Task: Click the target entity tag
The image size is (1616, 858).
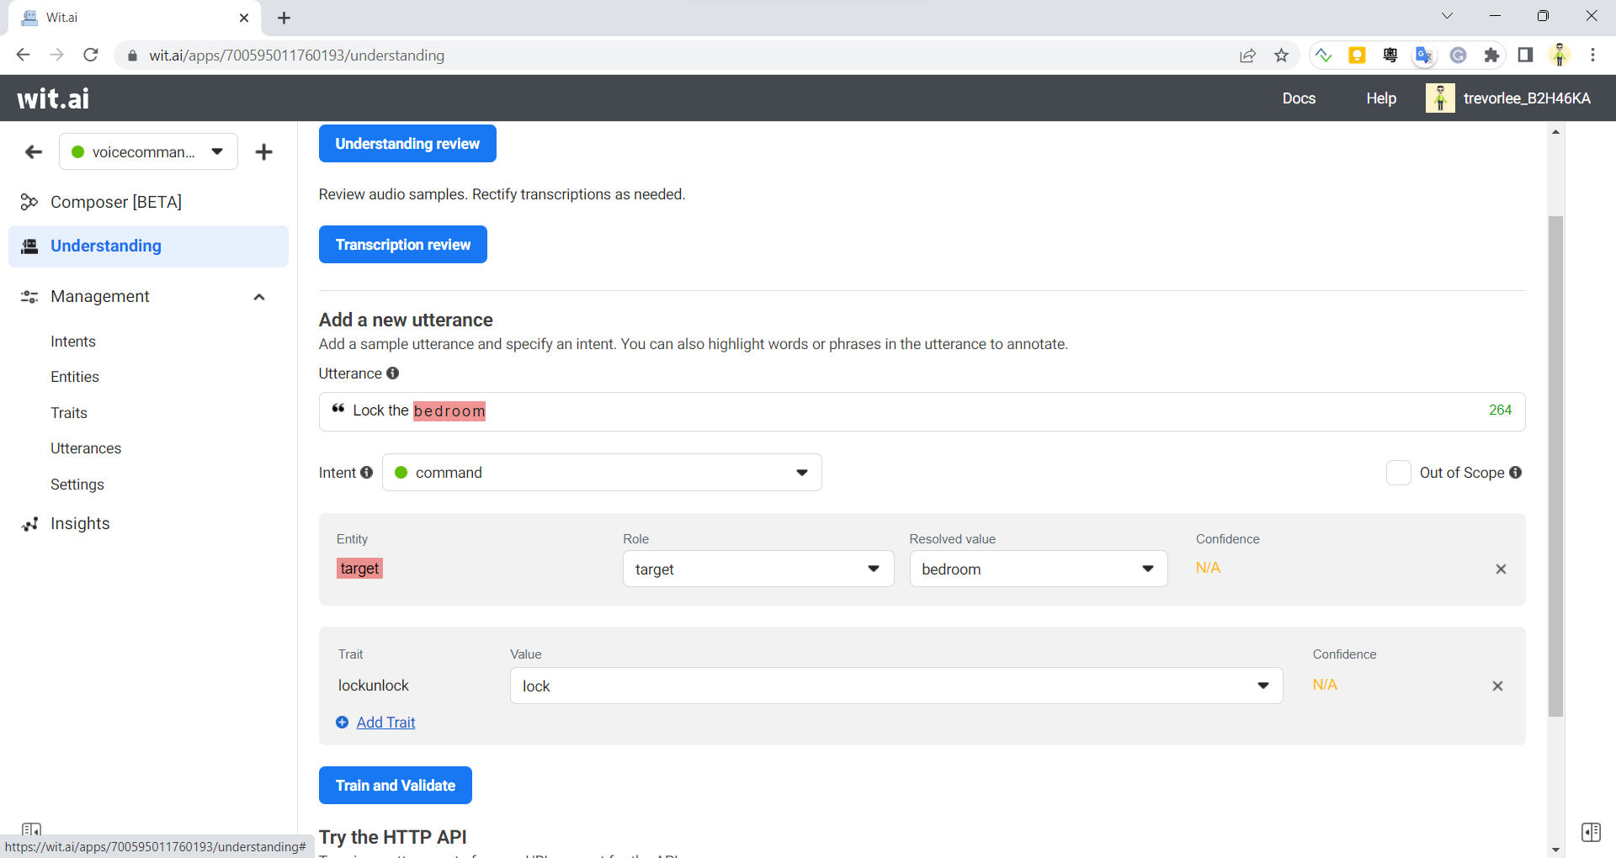Action: [x=359, y=569]
